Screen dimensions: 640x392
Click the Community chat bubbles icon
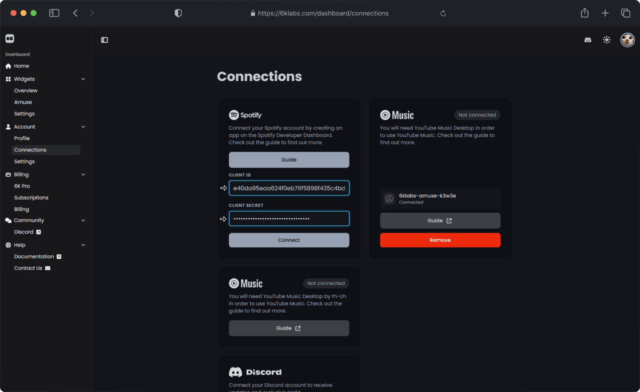pos(8,220)
